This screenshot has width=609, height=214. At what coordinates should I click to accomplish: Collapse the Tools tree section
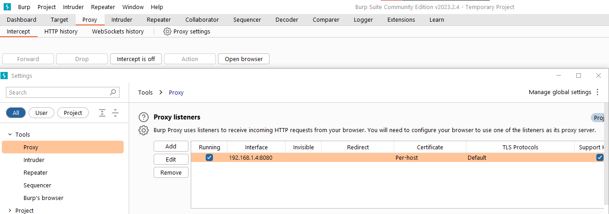[10, 135]
